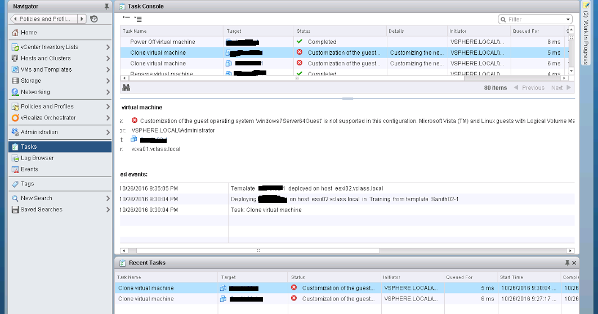This screenshot has width=598, height=314.
Task: Click the expand-all tasks list icon
Action: [x=138, y=19]
